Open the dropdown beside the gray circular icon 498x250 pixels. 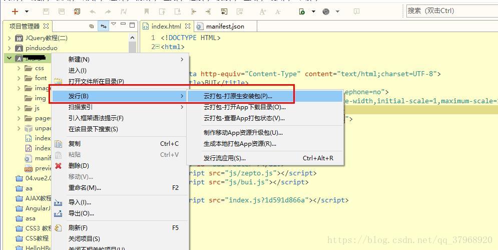[x=338, y=12]
